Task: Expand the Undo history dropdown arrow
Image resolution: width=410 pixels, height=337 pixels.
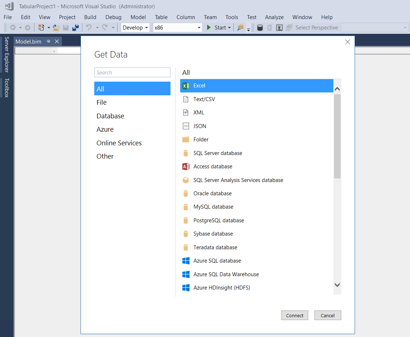Action: tap(97, 27)
